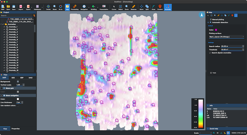Select the Move tool in main toolbar
The image size is (247, 135).
click(142, 7)
